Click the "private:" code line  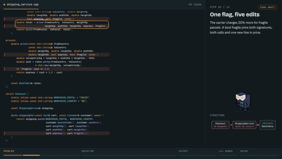coord(11,40)
